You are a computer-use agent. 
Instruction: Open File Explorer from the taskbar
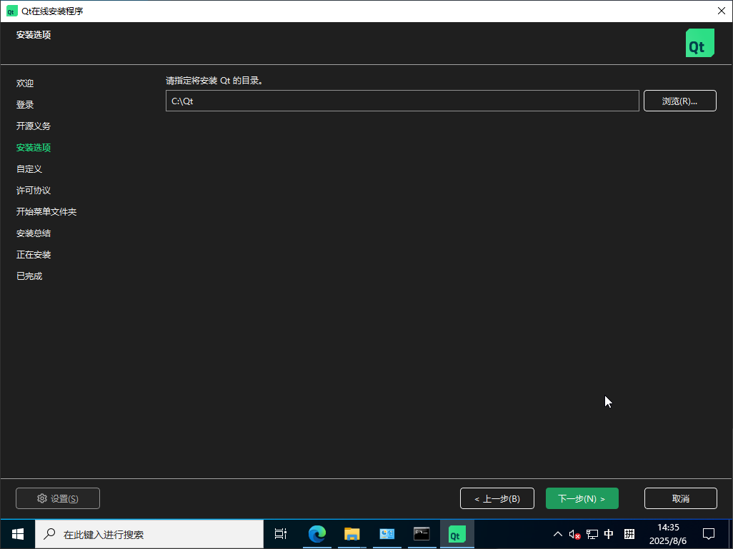tap(351, 533)
